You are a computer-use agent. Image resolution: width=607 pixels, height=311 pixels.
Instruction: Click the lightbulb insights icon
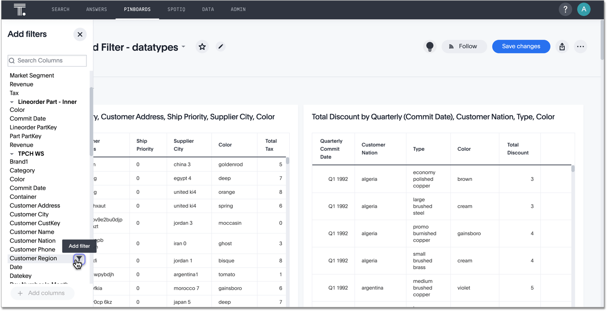coord(430,46)
